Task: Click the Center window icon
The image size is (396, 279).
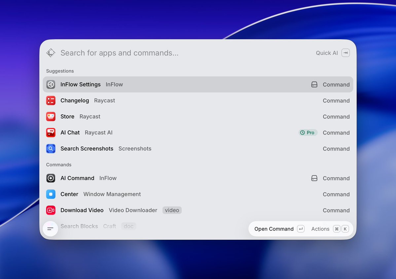Action: [51, 194]
